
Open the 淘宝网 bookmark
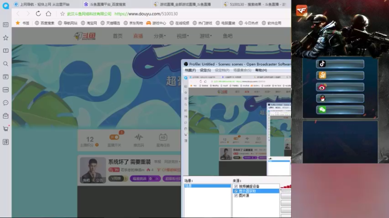(x=89, y=23)
